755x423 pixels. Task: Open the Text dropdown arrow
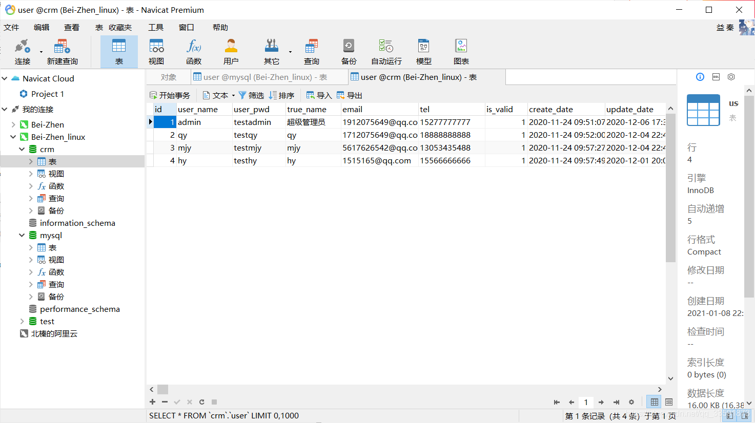tap(233, 95)
